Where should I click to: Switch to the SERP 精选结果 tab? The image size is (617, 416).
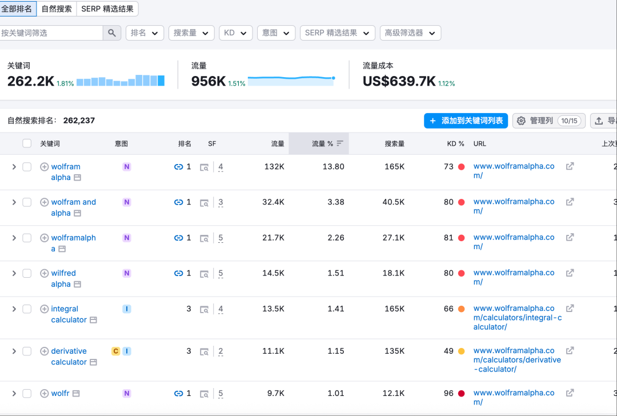tap(107, 9)
